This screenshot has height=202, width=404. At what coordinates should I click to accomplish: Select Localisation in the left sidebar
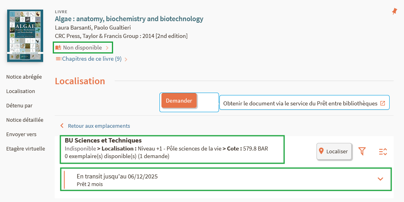coord(21,91)
